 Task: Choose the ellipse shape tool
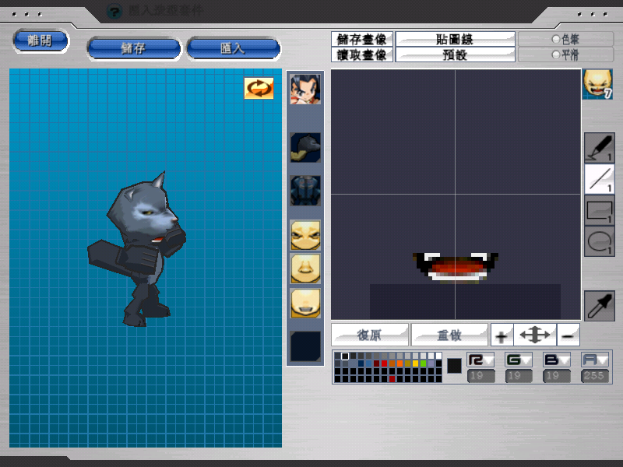(599, 242)
